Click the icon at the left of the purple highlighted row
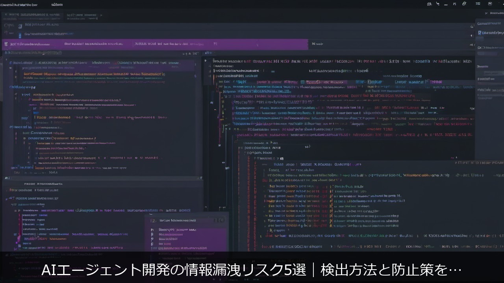The height and width of the screenshot is (283, 504). (6, 44)
